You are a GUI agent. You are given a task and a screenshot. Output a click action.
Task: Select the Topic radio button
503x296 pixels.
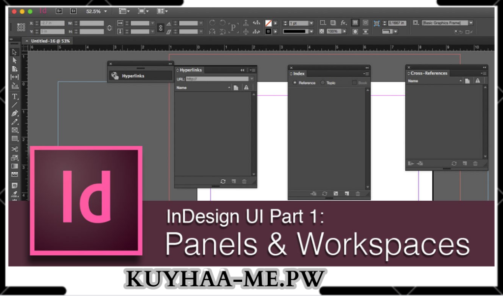click(x=323, y=83)
